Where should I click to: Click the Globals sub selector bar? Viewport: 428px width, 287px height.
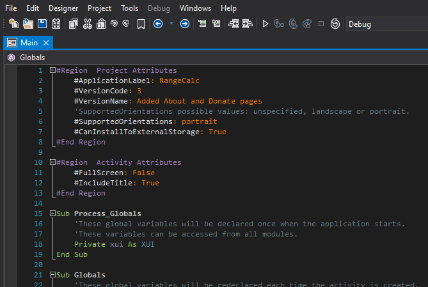point(32,58)
